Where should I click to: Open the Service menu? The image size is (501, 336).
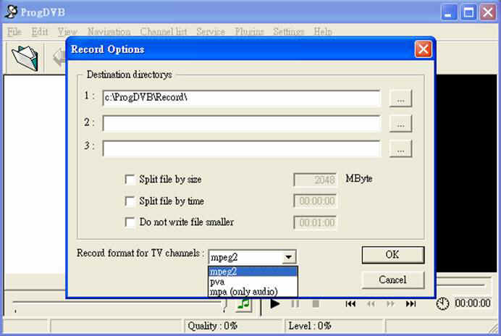point(211,32)
